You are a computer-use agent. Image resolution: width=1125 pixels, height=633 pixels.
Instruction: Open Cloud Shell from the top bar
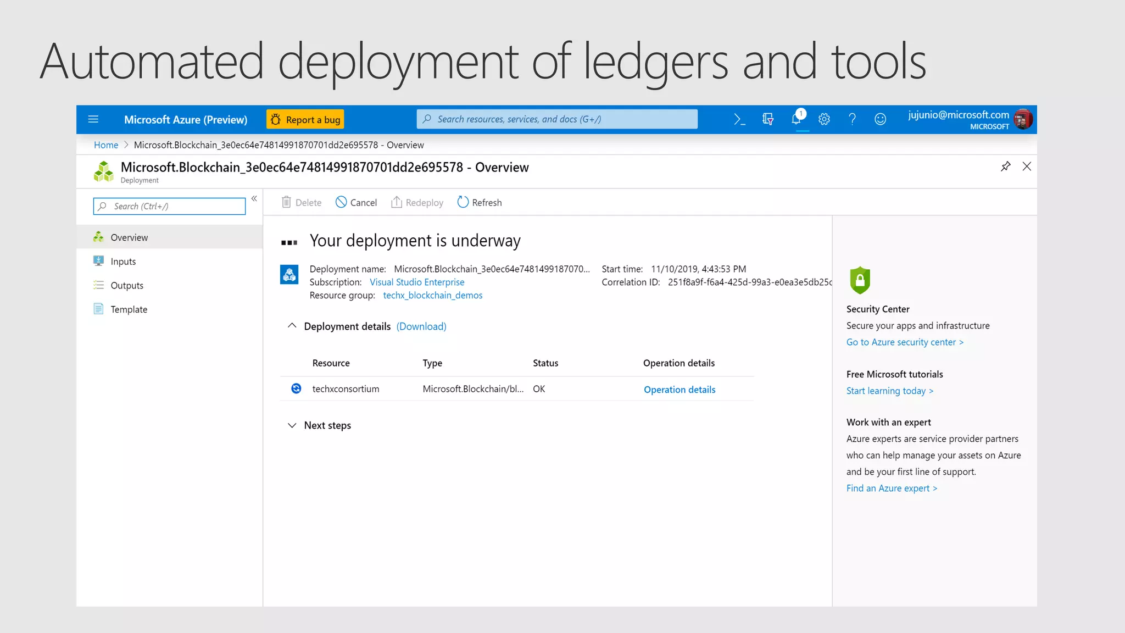coord(739,119)
